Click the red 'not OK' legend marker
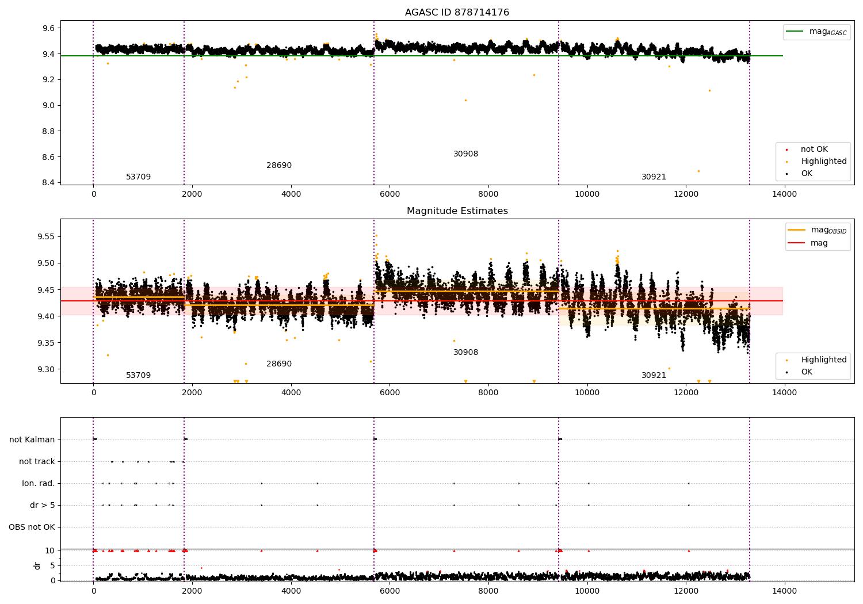Screen dimensions: 863x604 (x=786, y=150)
